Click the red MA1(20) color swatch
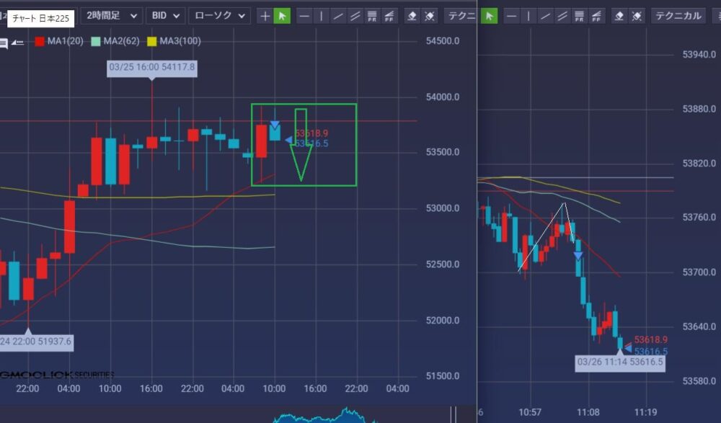Screen dimensions: 721x423 click(39, 42)
